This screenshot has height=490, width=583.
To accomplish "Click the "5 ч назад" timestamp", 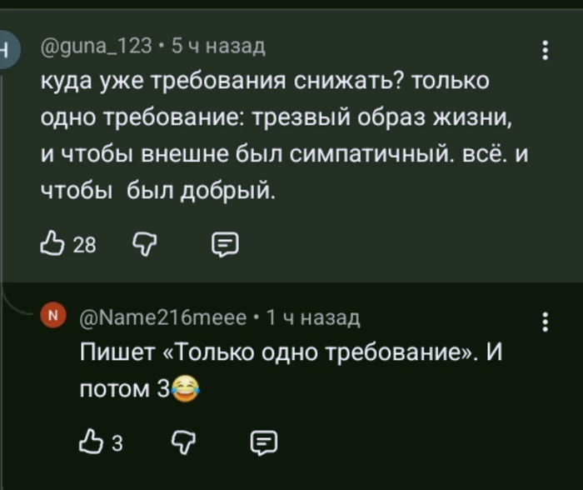I will 217,47.
